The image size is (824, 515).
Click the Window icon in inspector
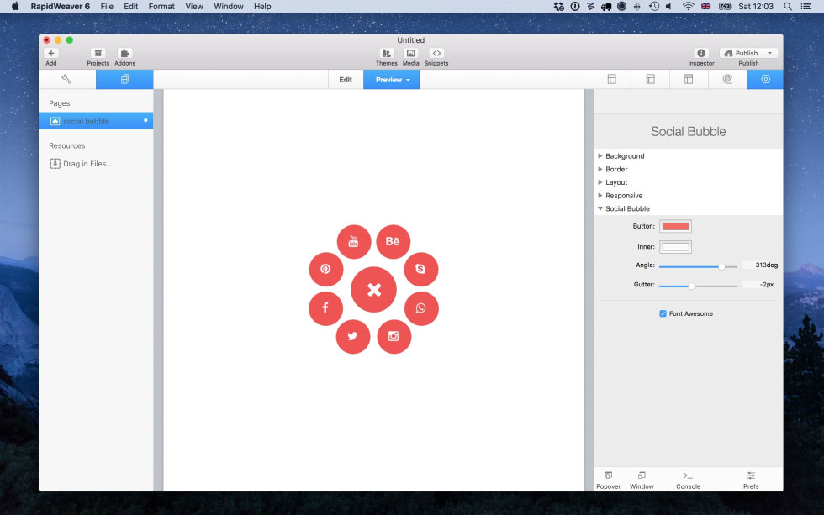[x=642, y=476]
